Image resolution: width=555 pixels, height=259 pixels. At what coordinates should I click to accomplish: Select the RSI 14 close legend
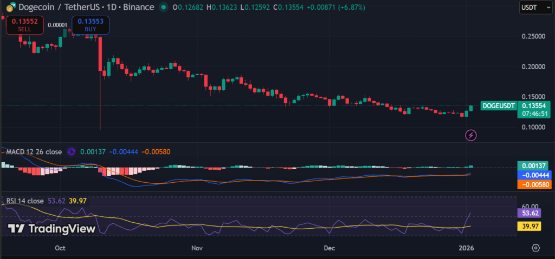(x=25, y=201)
